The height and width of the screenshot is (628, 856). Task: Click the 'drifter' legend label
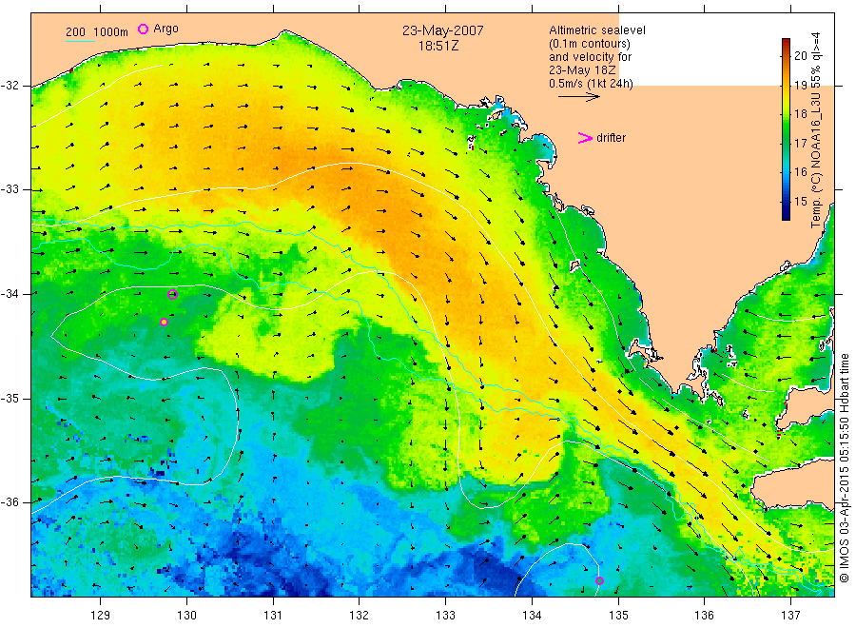(x=611, y=138)
